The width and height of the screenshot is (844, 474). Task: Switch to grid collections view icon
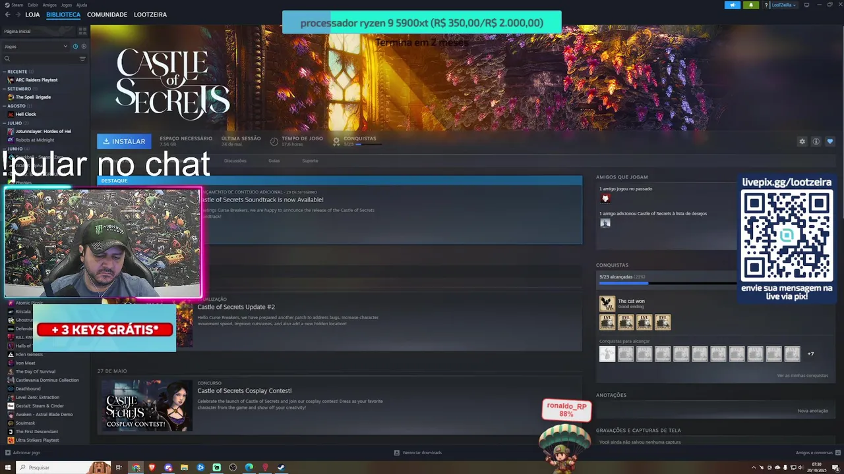click(x=82, y=31)
